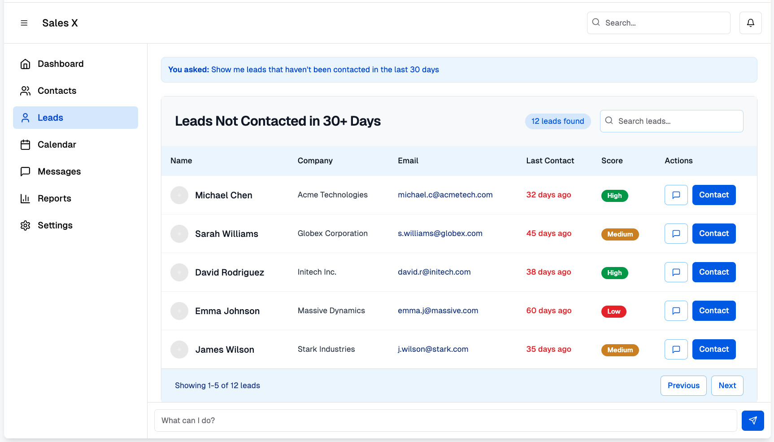Screen dimensions: 774x442
Task: Click Contact button for Michael Chen
Action: 714,195
